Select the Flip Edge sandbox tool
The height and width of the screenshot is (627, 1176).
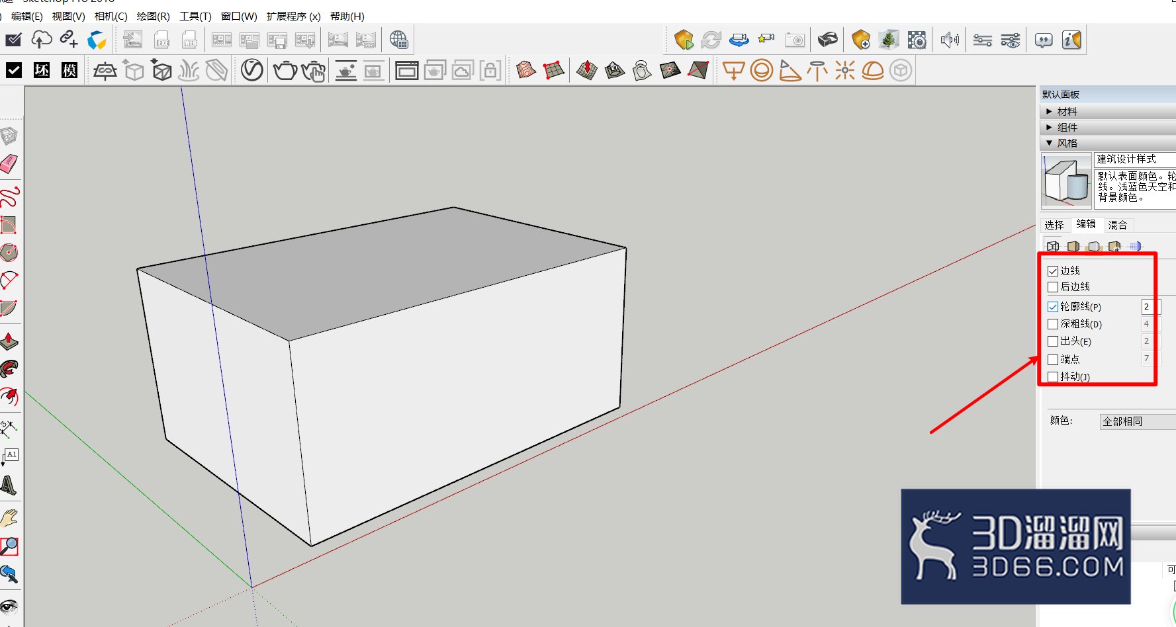coord(698,69)
